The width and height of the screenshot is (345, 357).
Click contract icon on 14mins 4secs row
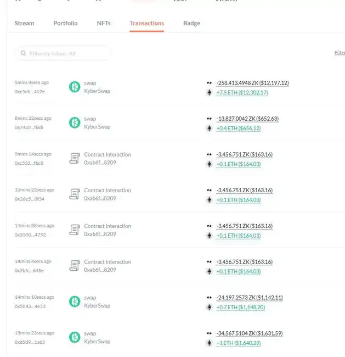74,266
